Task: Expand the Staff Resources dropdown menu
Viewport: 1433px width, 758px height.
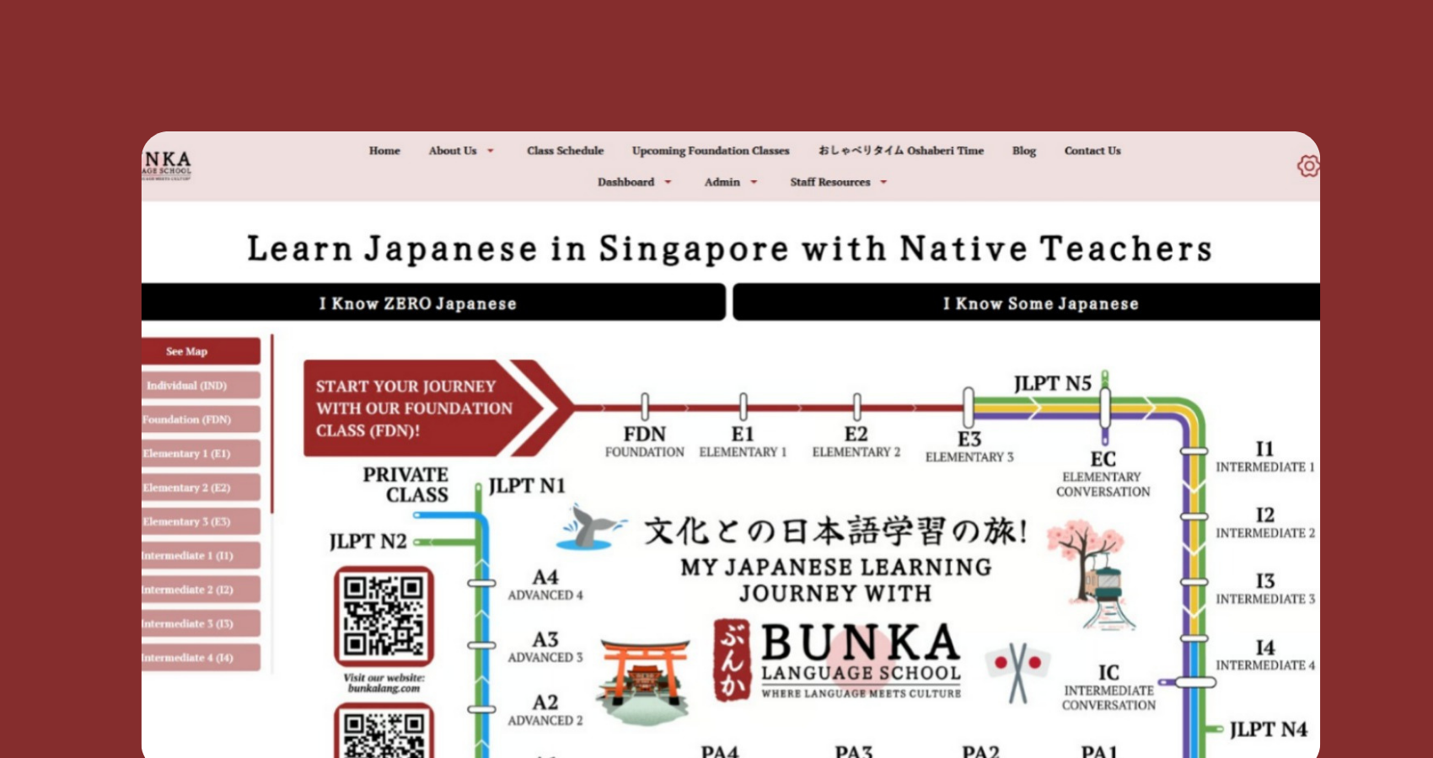Action: pyautogui.click(x=839, y=182)
